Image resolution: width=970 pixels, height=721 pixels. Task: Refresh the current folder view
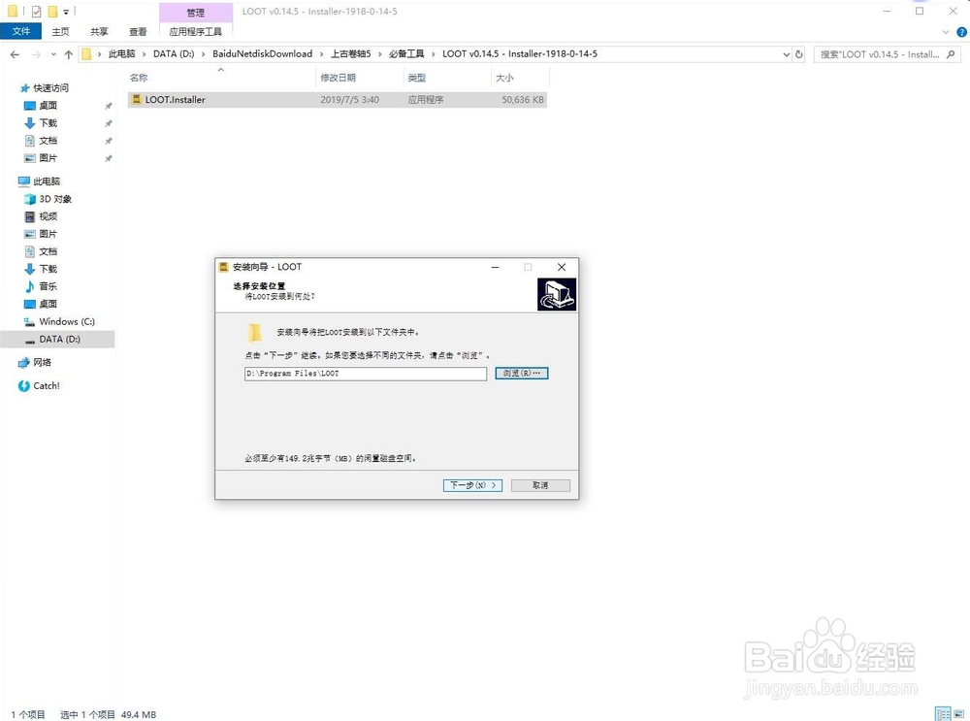798,54
